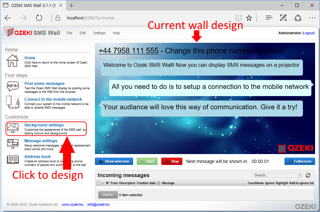Click the browser forward arrow
Image resolution: width=320 pixels, height=212 pixels.
tap(23, 18)
